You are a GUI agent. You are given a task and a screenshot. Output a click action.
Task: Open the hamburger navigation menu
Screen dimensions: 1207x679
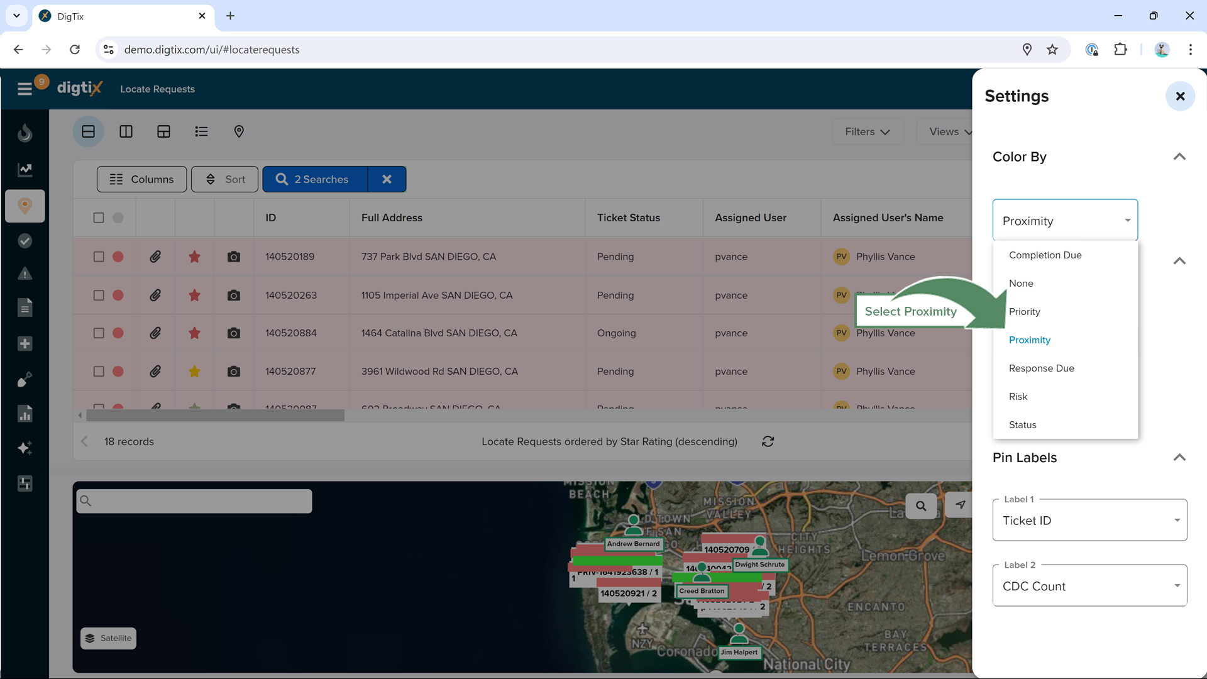(x=25, y=89)
